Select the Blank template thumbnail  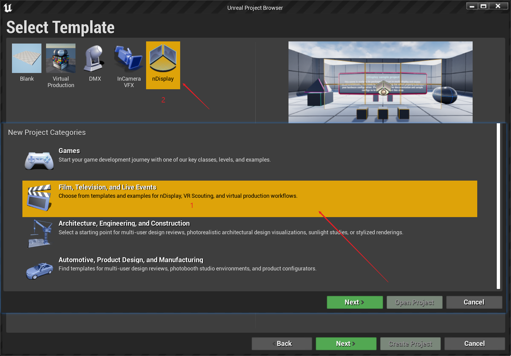coord(27,58)
